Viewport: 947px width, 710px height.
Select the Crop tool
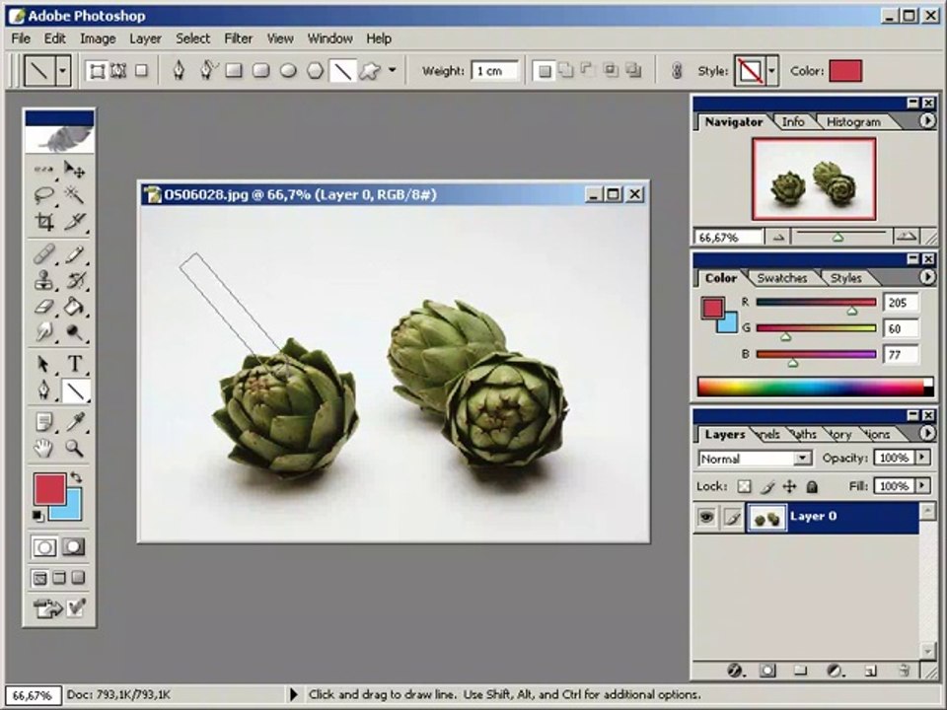[x=44, y=222]
